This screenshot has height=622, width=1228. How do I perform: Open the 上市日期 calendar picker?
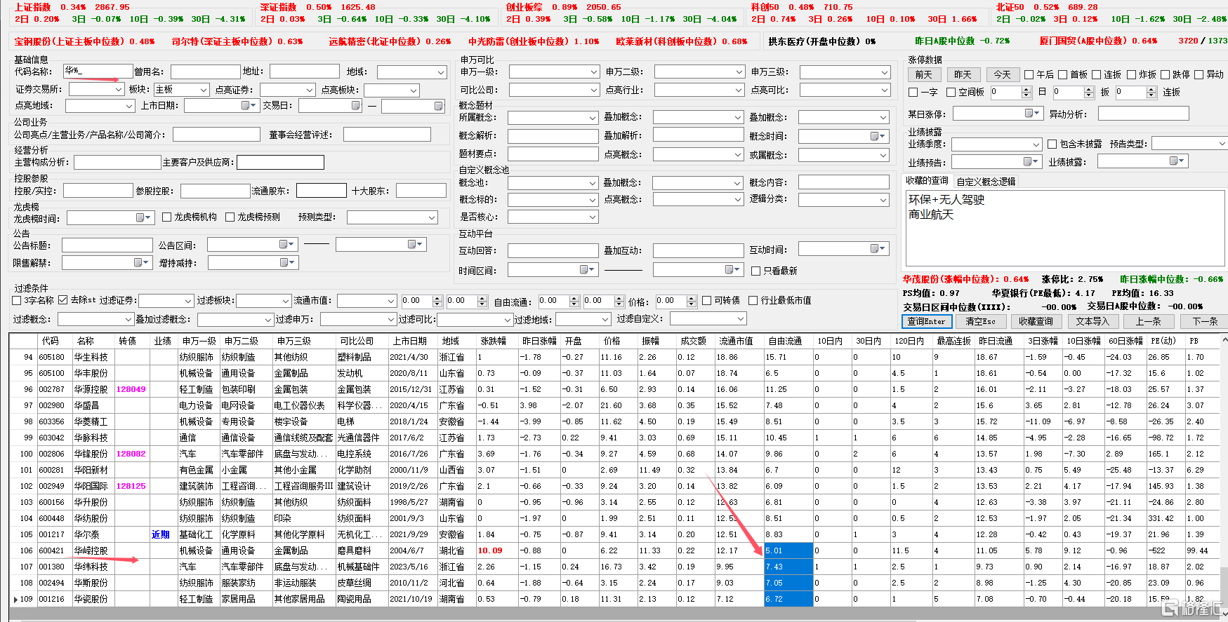249,106
